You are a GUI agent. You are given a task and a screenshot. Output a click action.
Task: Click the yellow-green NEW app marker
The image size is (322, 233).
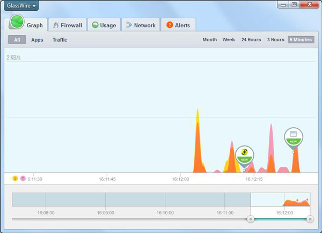click(x=244, y=156)
